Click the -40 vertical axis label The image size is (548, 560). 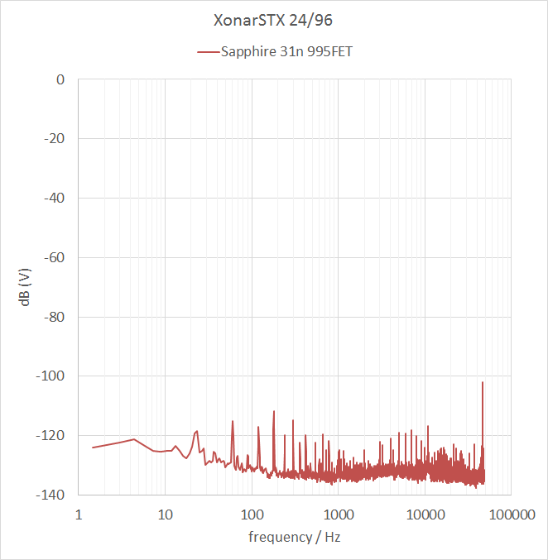54,199
